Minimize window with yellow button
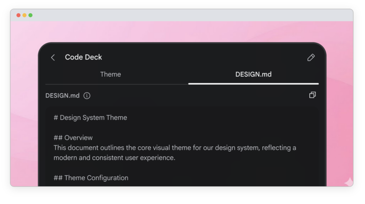Screen dimensions: 365x204 tap(25, 15)
